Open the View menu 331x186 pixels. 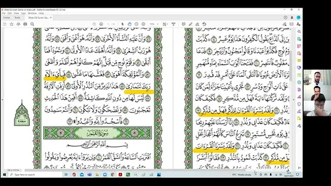[16, 13]
